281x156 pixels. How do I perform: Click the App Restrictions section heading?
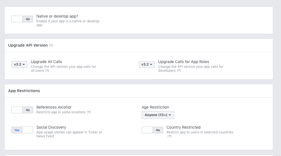pyautogui.click(x=24, y=91)
